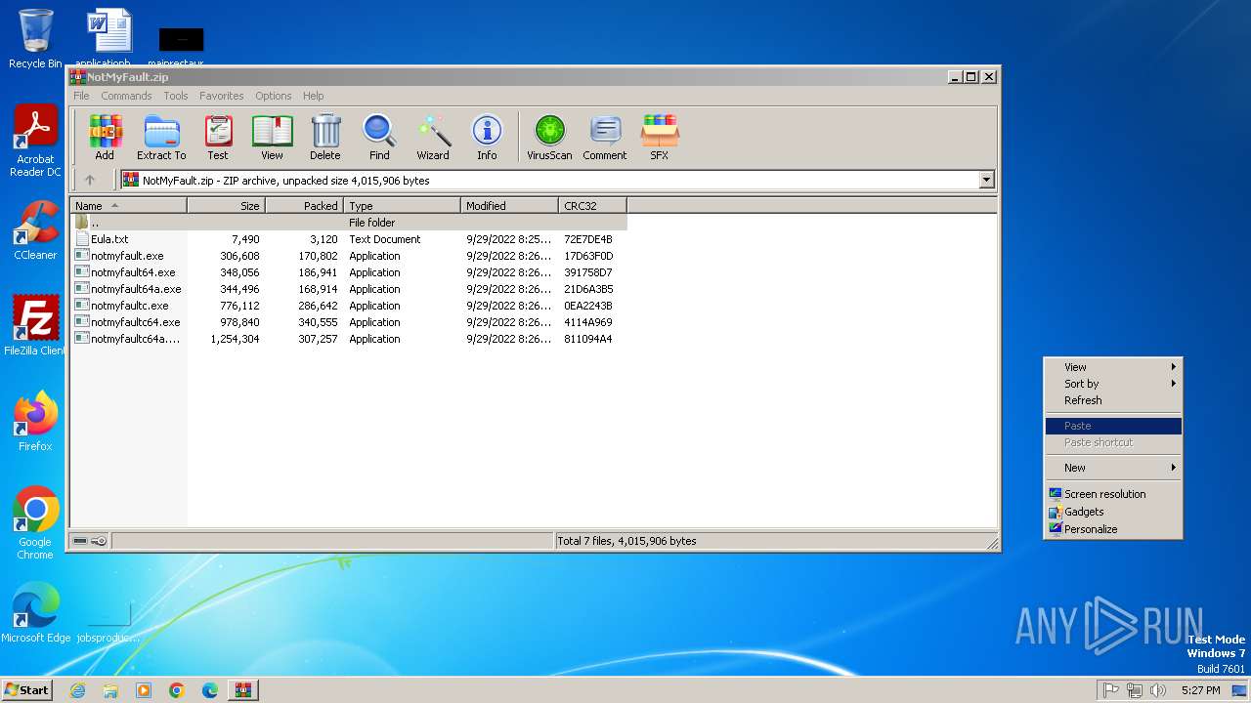
Task: Select Personalize in context menu
Action: (x=1113, y=529)
